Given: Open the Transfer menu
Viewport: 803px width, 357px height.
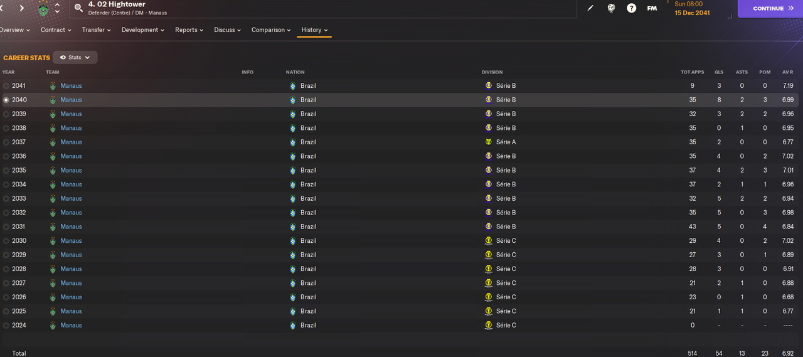Looking at the screenshot, I should coord(96,29).
